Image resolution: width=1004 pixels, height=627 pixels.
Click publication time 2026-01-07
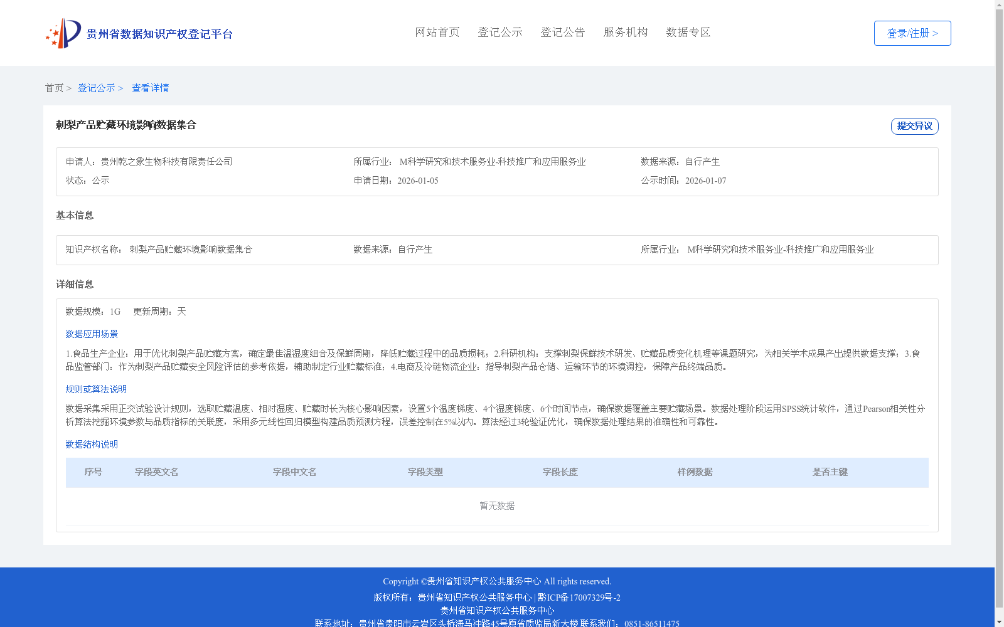pos(706,181)
